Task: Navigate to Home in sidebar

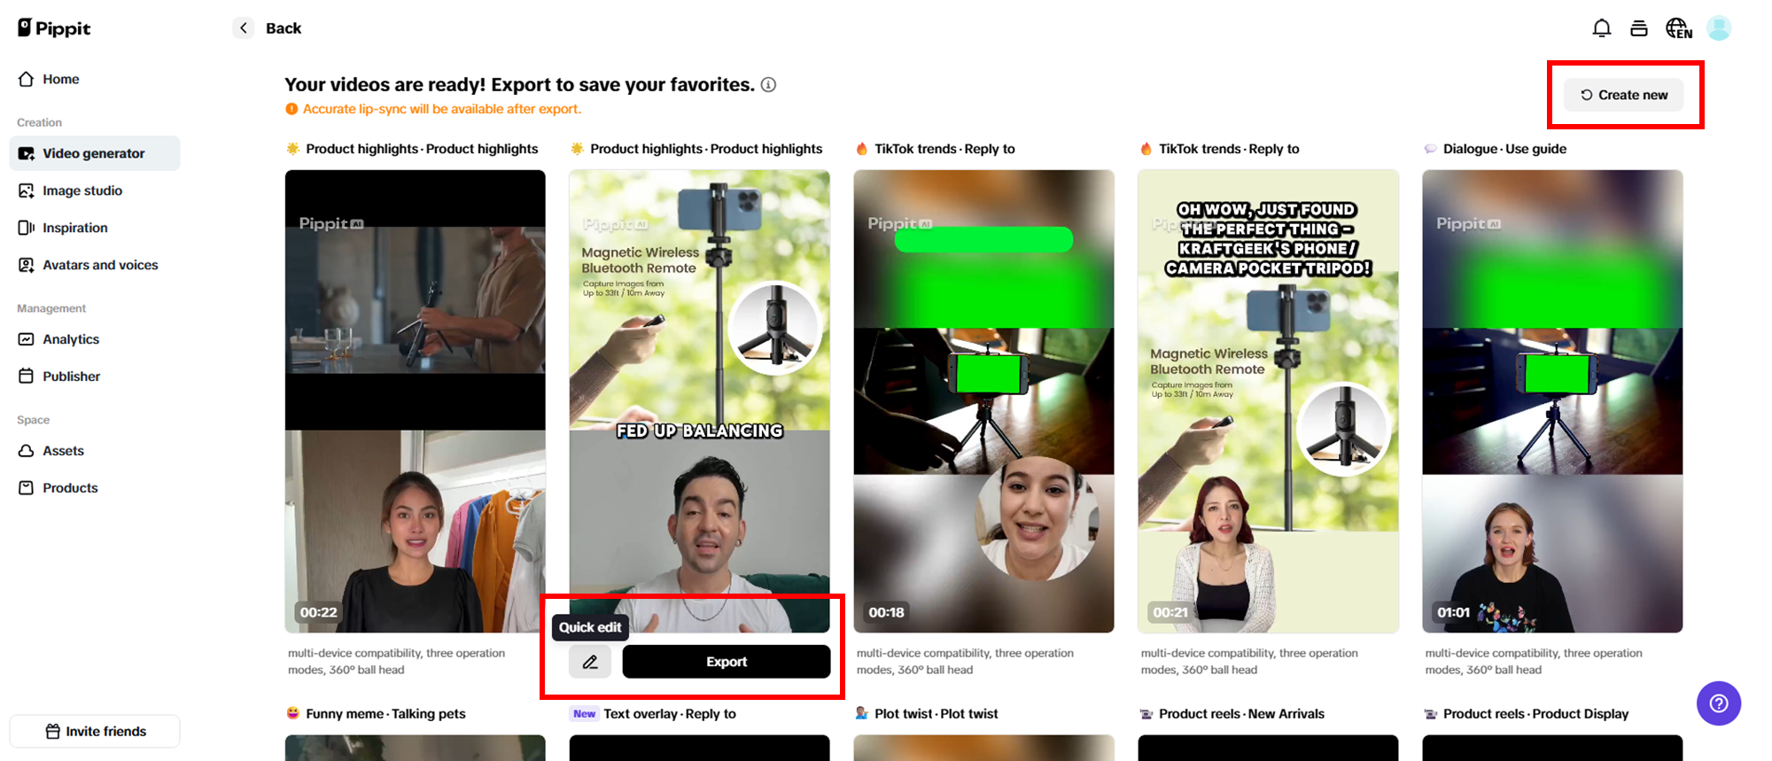Action: [x=60, y=79]
